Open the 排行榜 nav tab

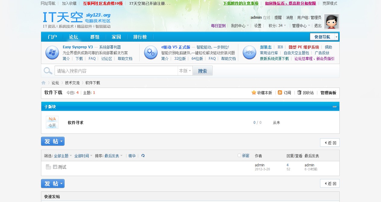pos(140,37)
